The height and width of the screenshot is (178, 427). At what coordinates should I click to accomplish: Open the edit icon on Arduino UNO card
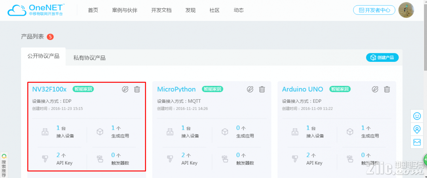click(375, 89)
